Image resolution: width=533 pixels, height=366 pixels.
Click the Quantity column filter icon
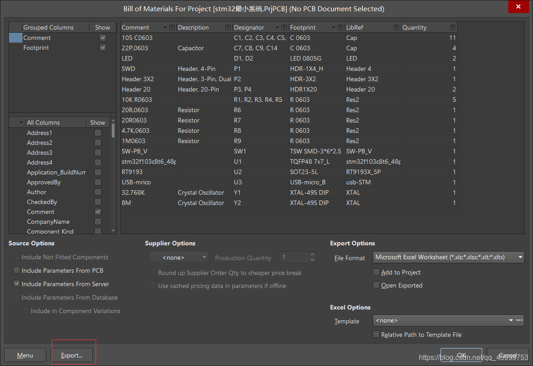coord(452,28)
